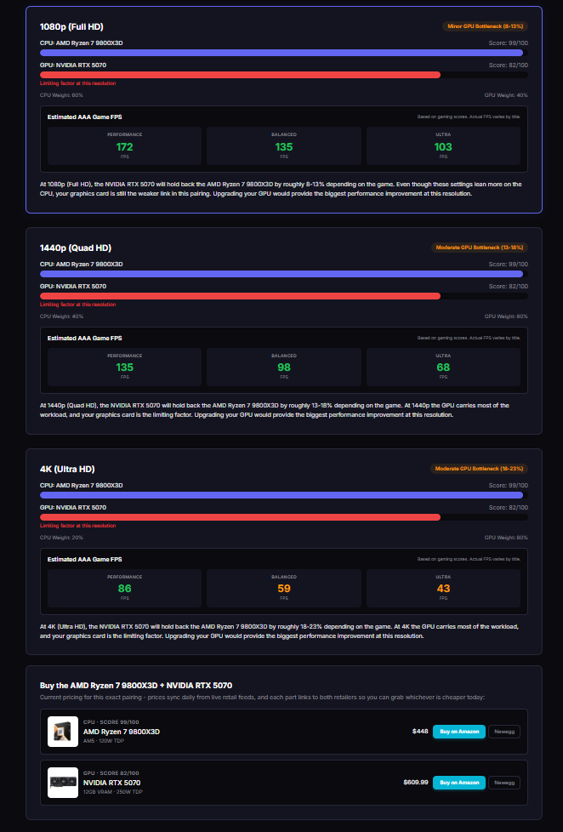
Task: Buy the RTX 5070 on Amazon
Action: tap(459, 783)
